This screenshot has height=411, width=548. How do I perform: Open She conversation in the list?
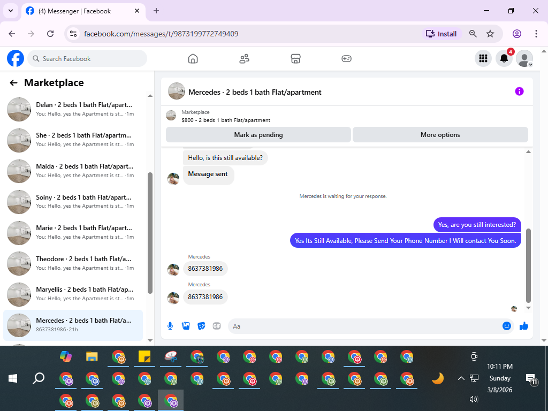coord(73,140)
